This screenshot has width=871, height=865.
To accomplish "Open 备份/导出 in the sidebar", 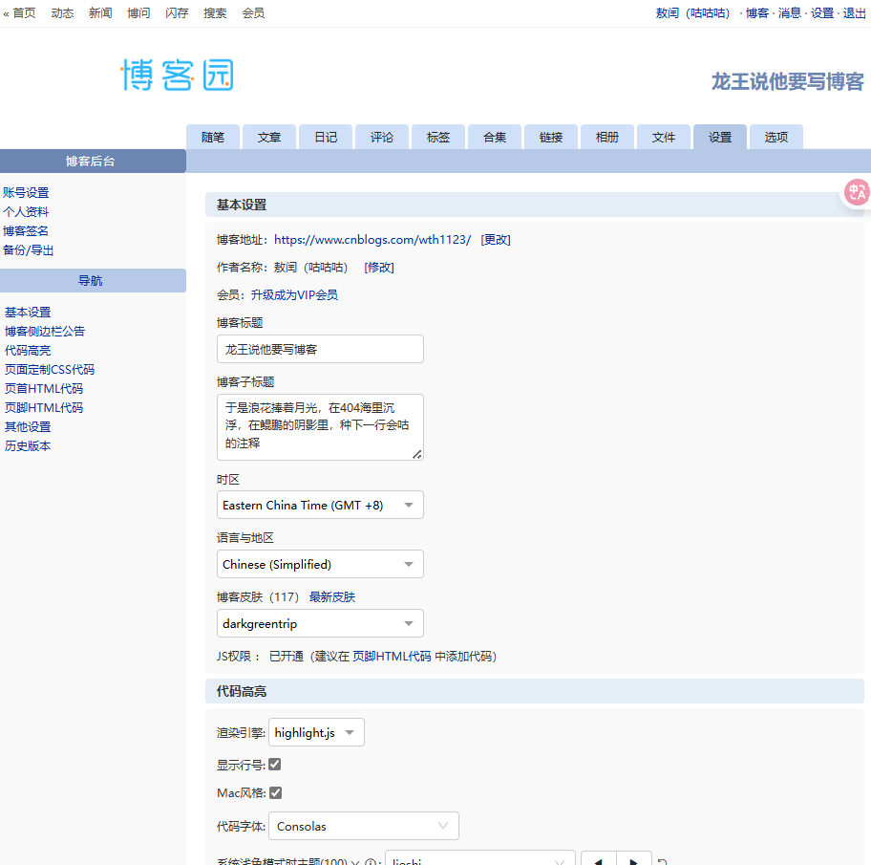I will pyautogui.click(x=29, y=250).
